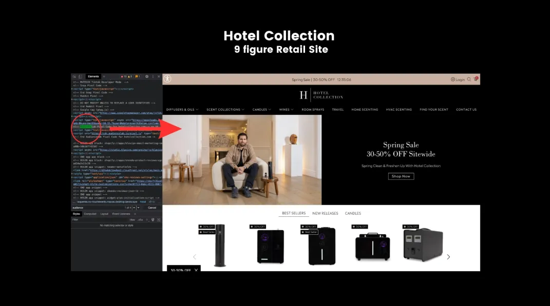Show more style pane tabs via chevron

pyautogui.click(x=135, y=214)
